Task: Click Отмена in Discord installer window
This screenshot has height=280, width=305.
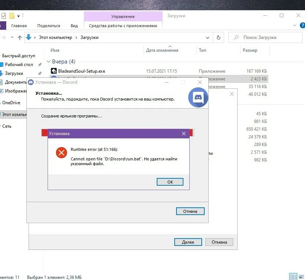Action: (190, 211)
